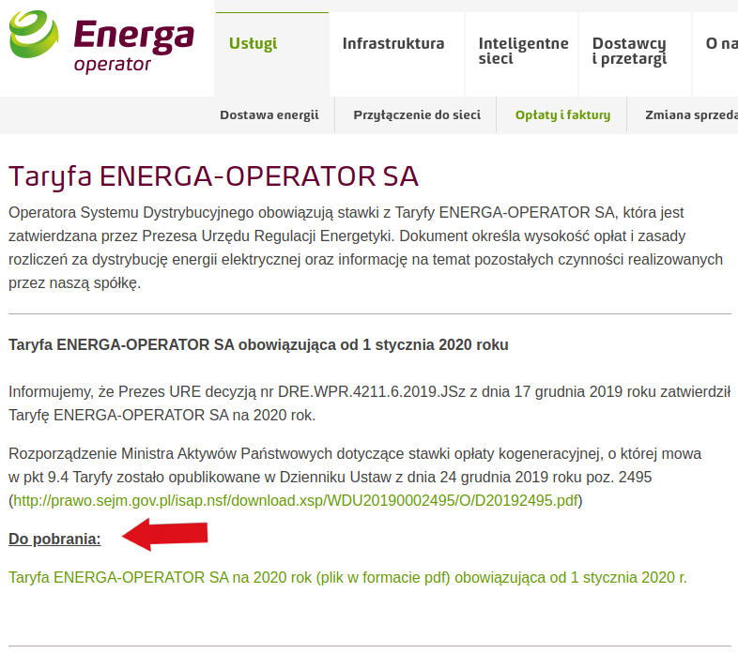Click the intro paragraph starting 'Operatora Systemu Dystrybucyjnego'
738x654 pixels.
coord(365,248)
